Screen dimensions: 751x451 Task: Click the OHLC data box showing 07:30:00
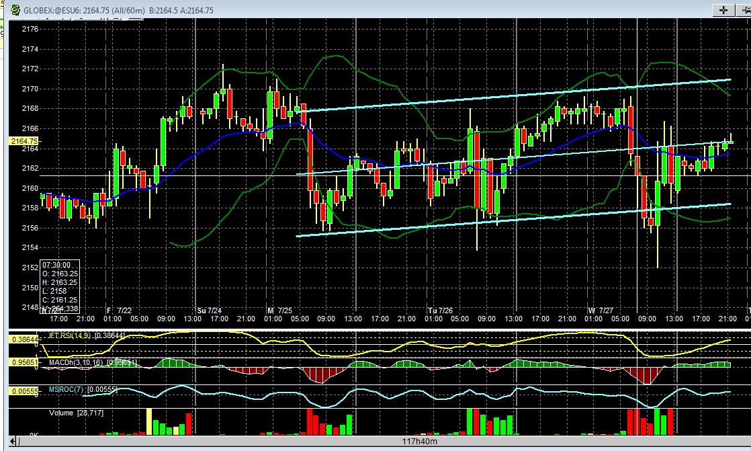coord(60,286)
